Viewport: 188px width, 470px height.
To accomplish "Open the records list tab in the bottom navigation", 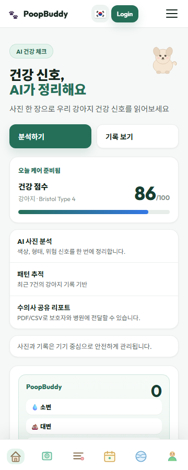I will click(78, 456).
